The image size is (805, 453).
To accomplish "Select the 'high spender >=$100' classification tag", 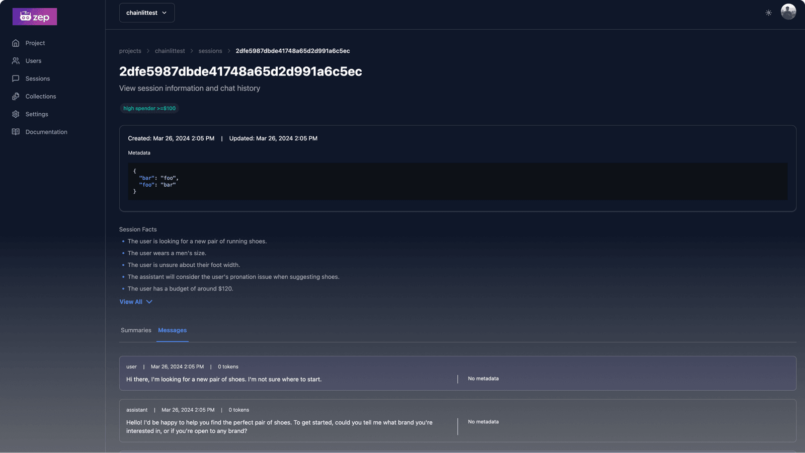I will [x=149, y=108].
